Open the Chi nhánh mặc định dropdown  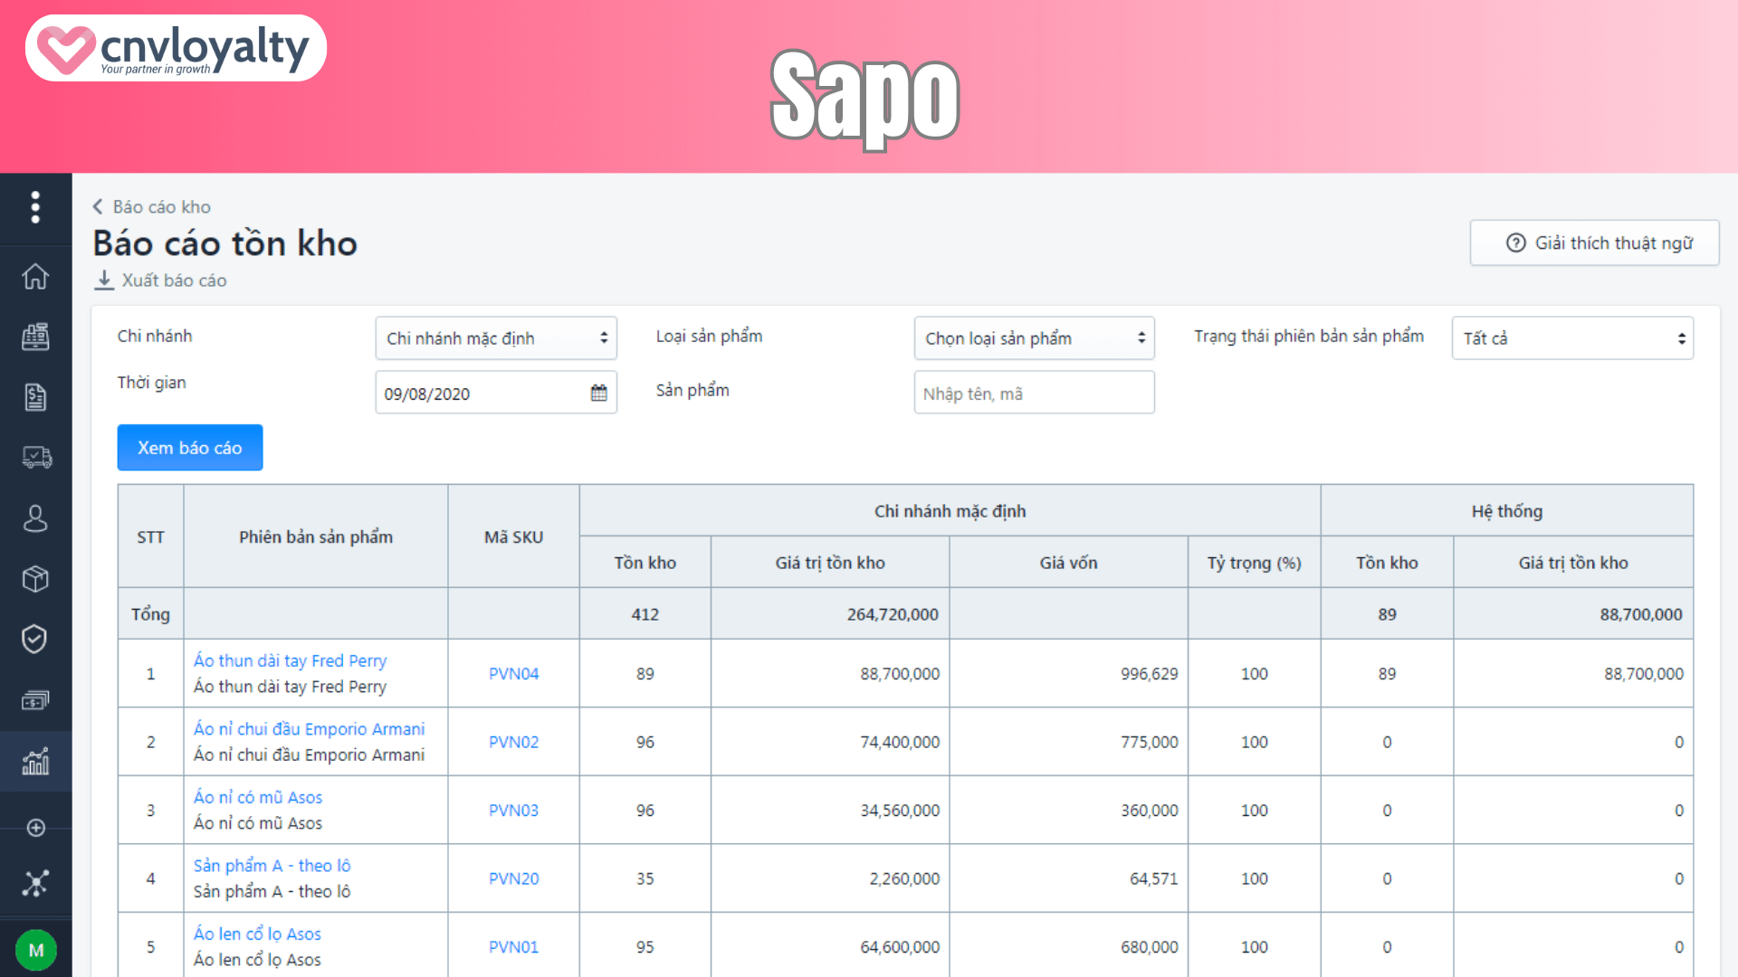click(496, 337)
